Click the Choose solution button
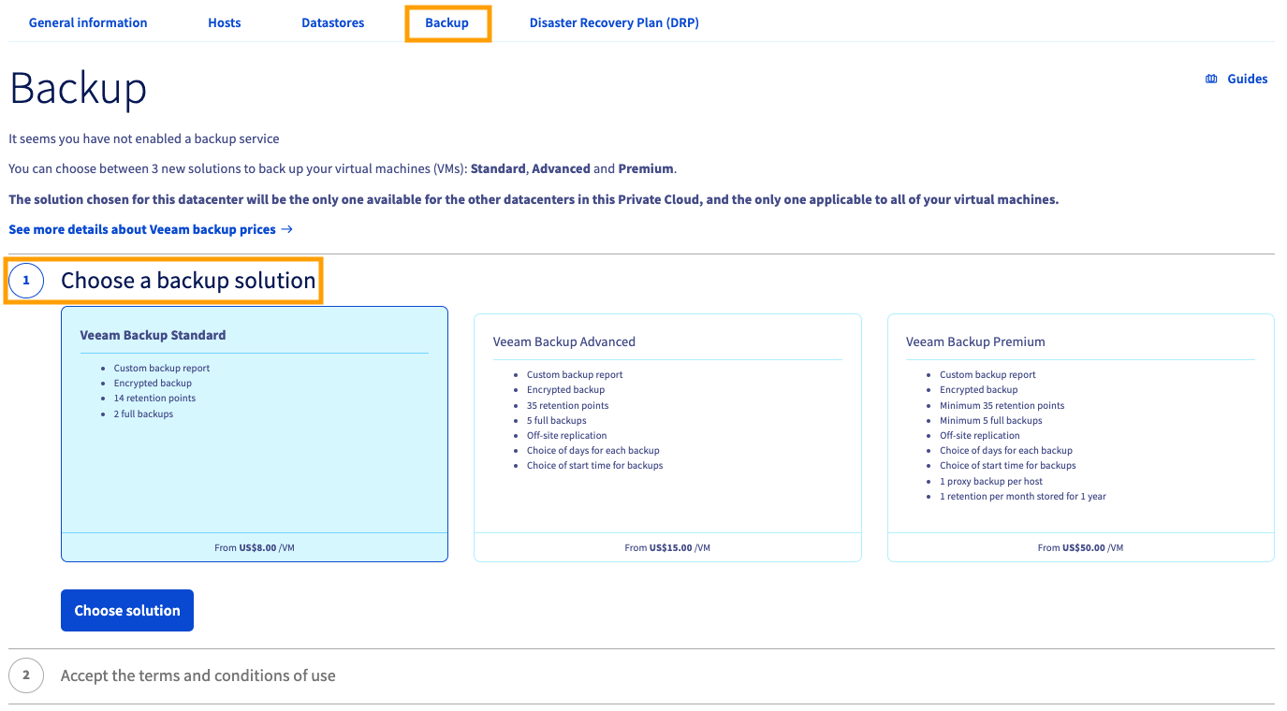1287x711 pixels. tap(127, 610)
